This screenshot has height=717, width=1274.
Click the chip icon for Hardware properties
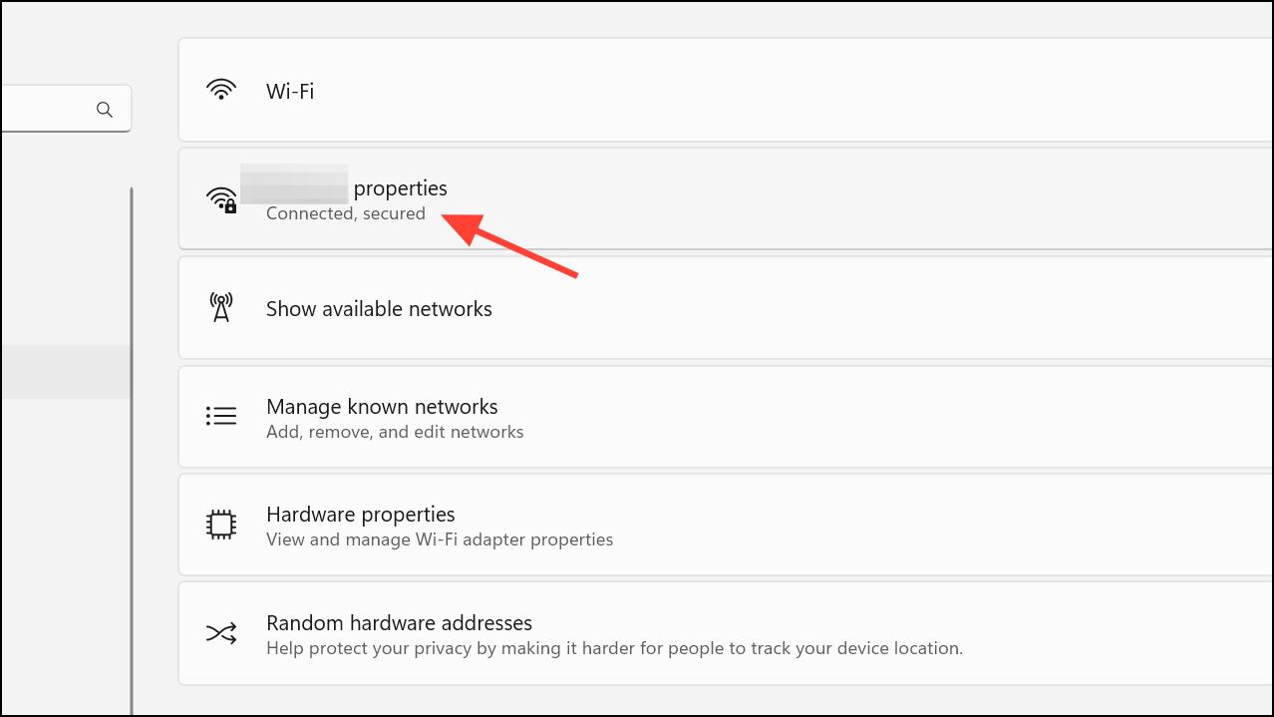point(220,525)
